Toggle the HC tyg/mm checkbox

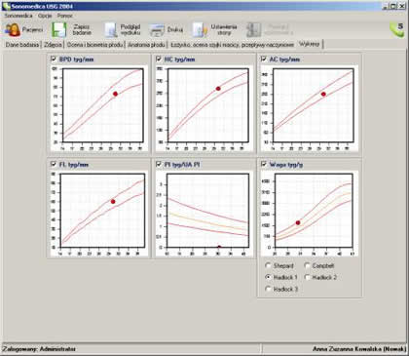pyautogui.click(x=159, y=59)
